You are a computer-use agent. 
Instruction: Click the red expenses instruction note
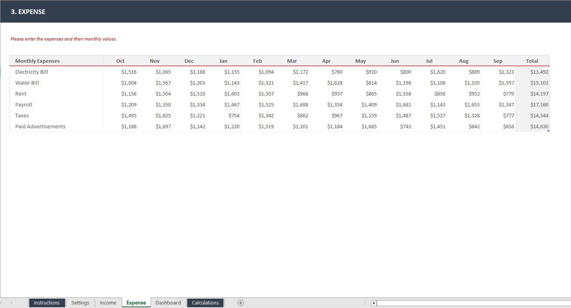pyautogui.click(x=64, y=39)
